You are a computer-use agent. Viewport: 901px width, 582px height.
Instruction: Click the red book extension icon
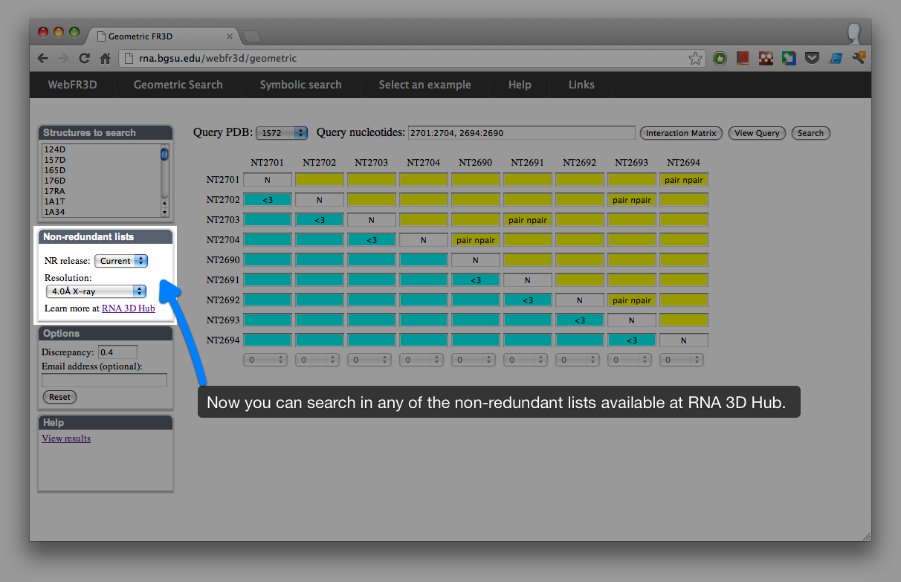[x=743, y=58]
